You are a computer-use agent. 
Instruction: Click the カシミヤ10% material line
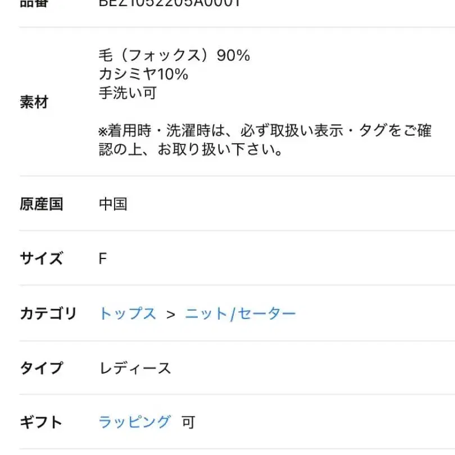tap(143, 74)
